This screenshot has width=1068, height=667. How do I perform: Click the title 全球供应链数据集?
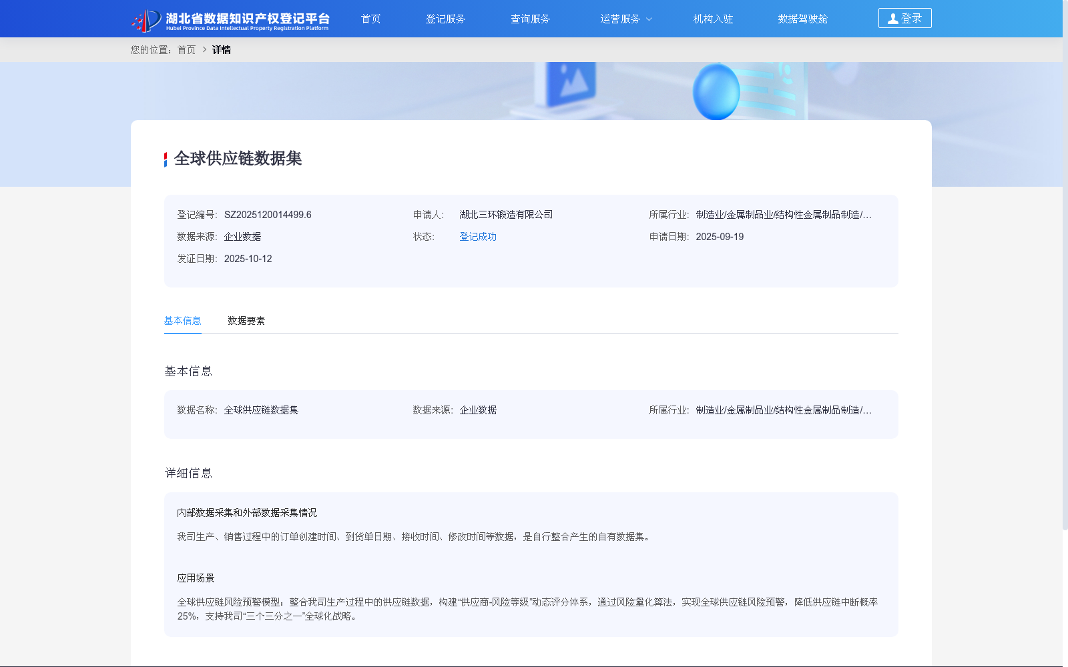238,159
